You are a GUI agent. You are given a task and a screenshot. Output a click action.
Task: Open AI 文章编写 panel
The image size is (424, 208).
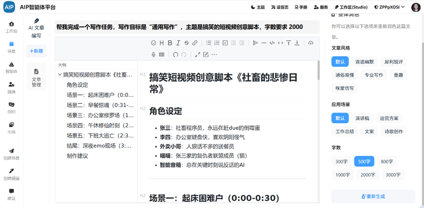(x=36, y=28)
